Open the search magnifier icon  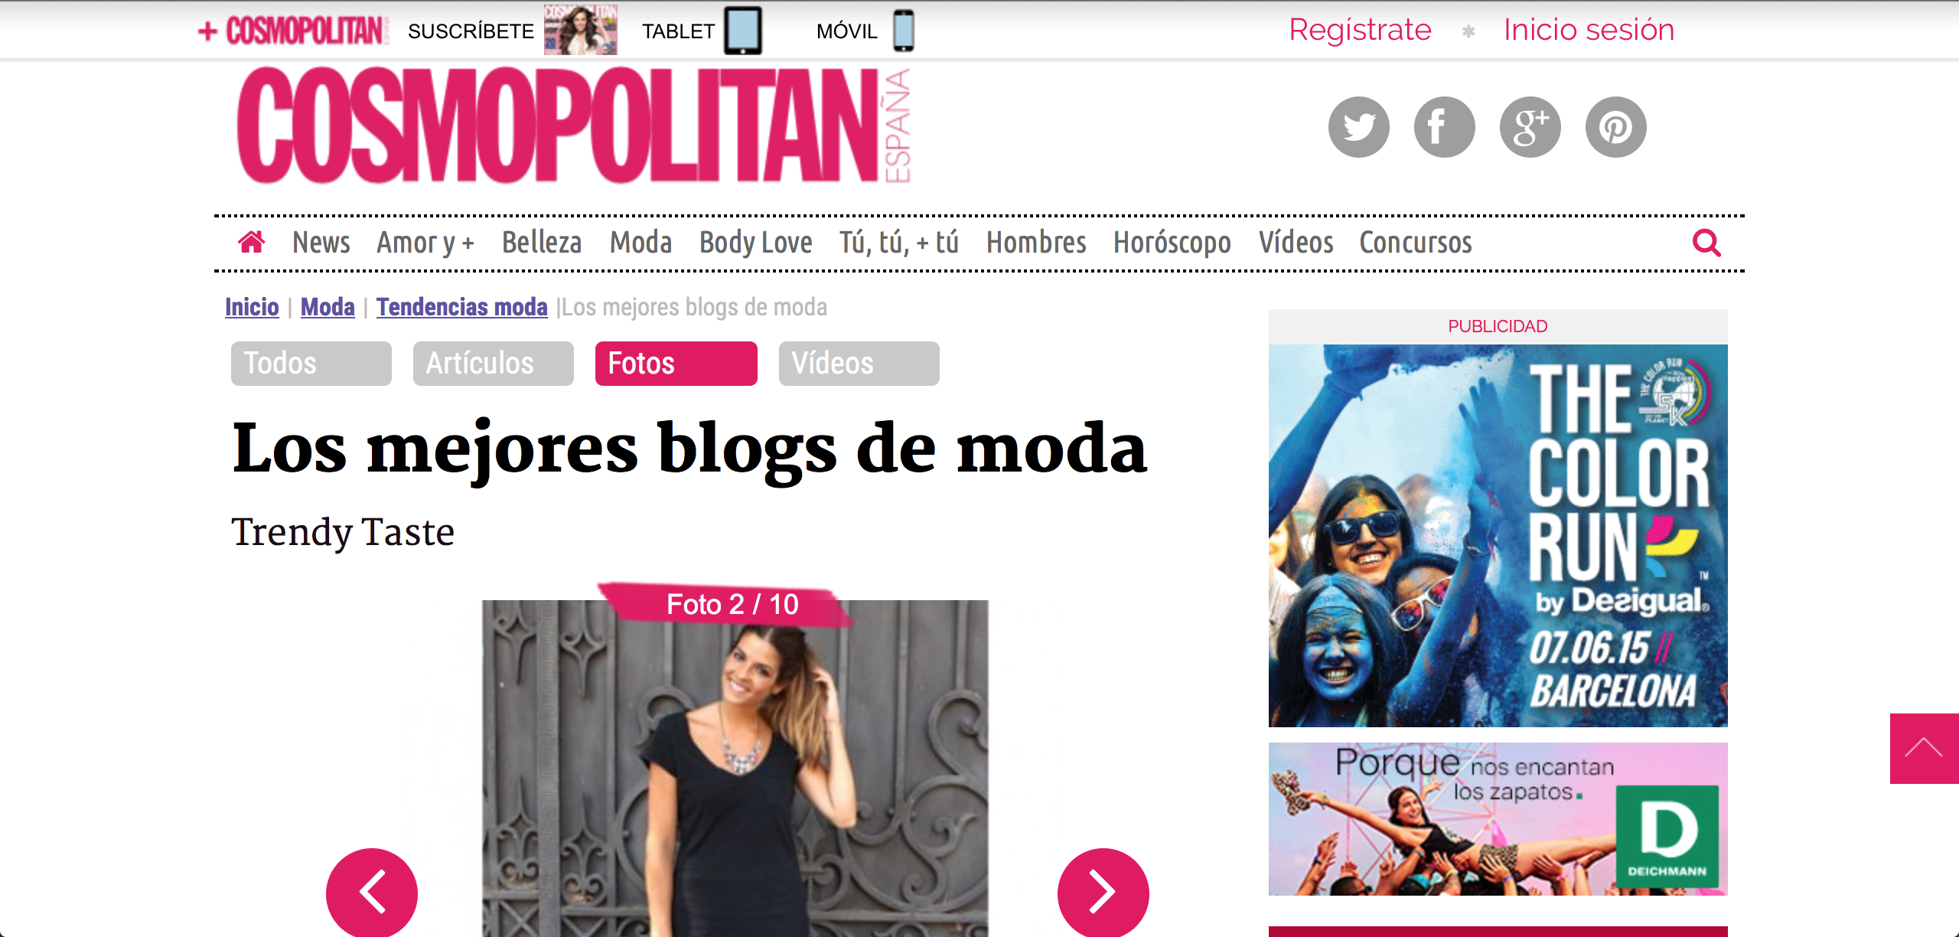[x=1706, y=243]
